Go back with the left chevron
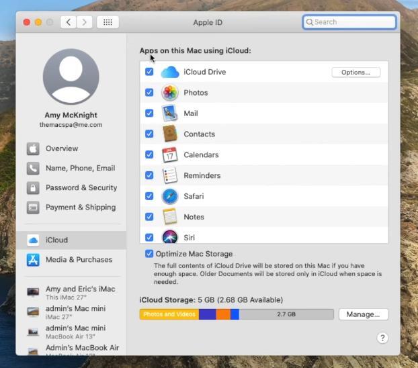Viewport: 418px width, 368px height. coord(69,22)
